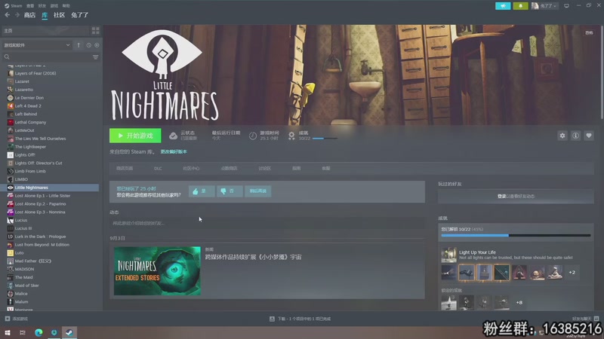Image resolution: width=604 pixels, height=339 pixels.
Task: Toggle ready-to-play filter icon
Action: 97,45
